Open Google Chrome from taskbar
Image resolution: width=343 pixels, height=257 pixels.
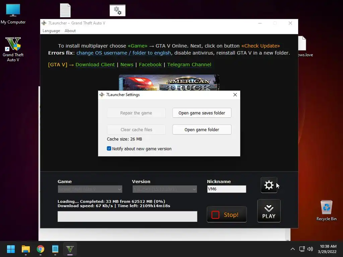(41, 249)
